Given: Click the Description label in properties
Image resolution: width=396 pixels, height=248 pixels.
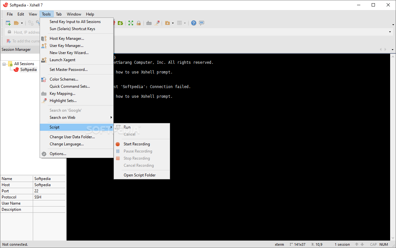Looking at the screenshot, I should coord(11,209).
